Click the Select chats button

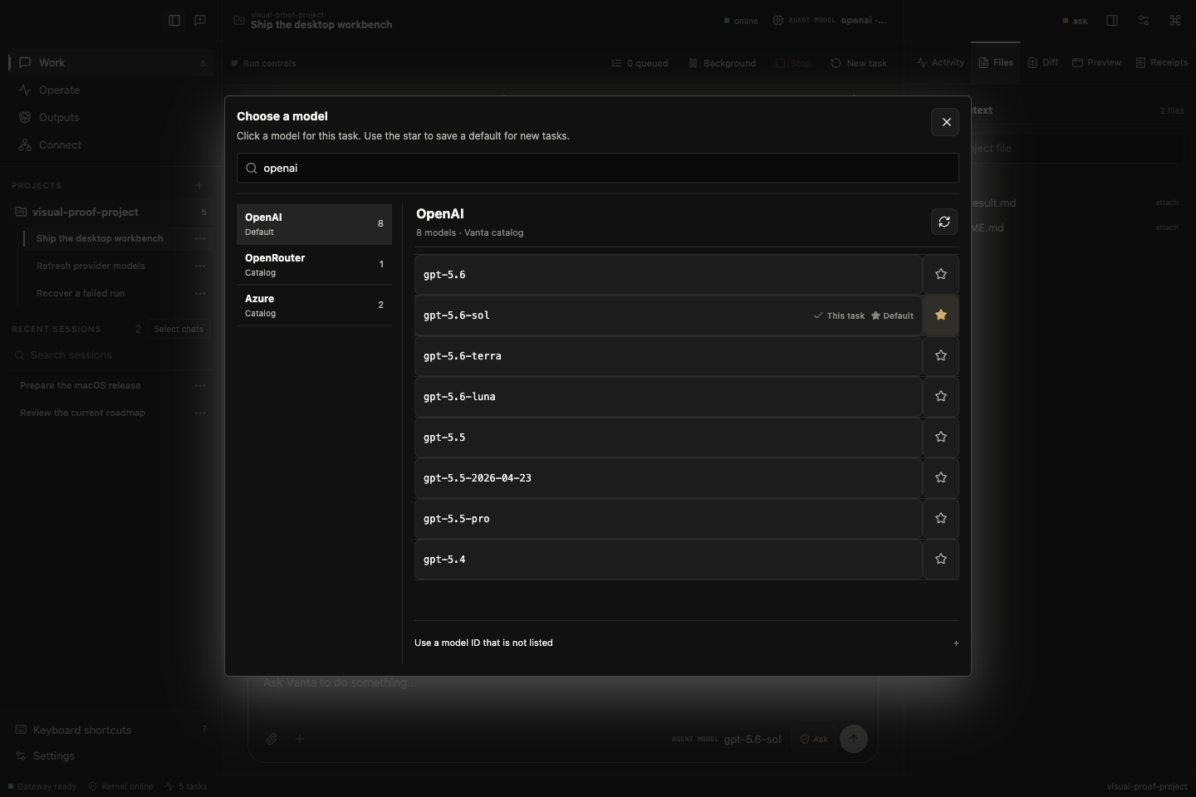179,329
